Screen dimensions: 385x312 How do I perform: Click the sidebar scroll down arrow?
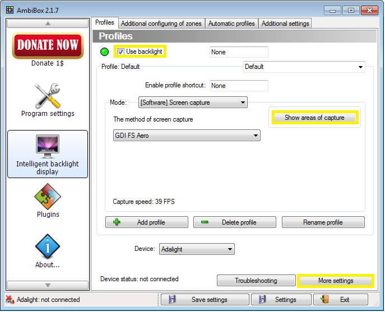click(48, 285)
